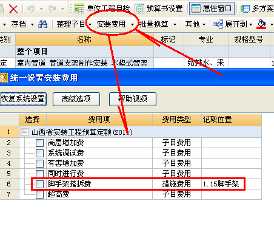This screenshot has width=274, height=235.
Task: Open the undo history dropdown arrow
Action: coord(41,9)
